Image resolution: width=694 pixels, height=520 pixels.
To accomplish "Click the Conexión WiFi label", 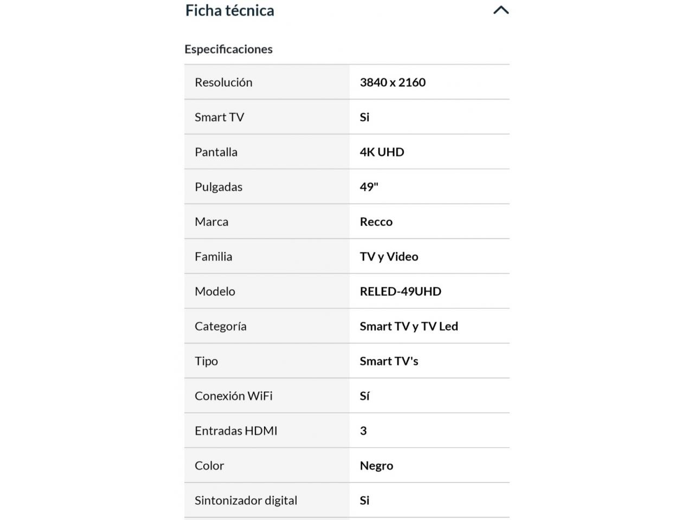I will coord(234,396).
